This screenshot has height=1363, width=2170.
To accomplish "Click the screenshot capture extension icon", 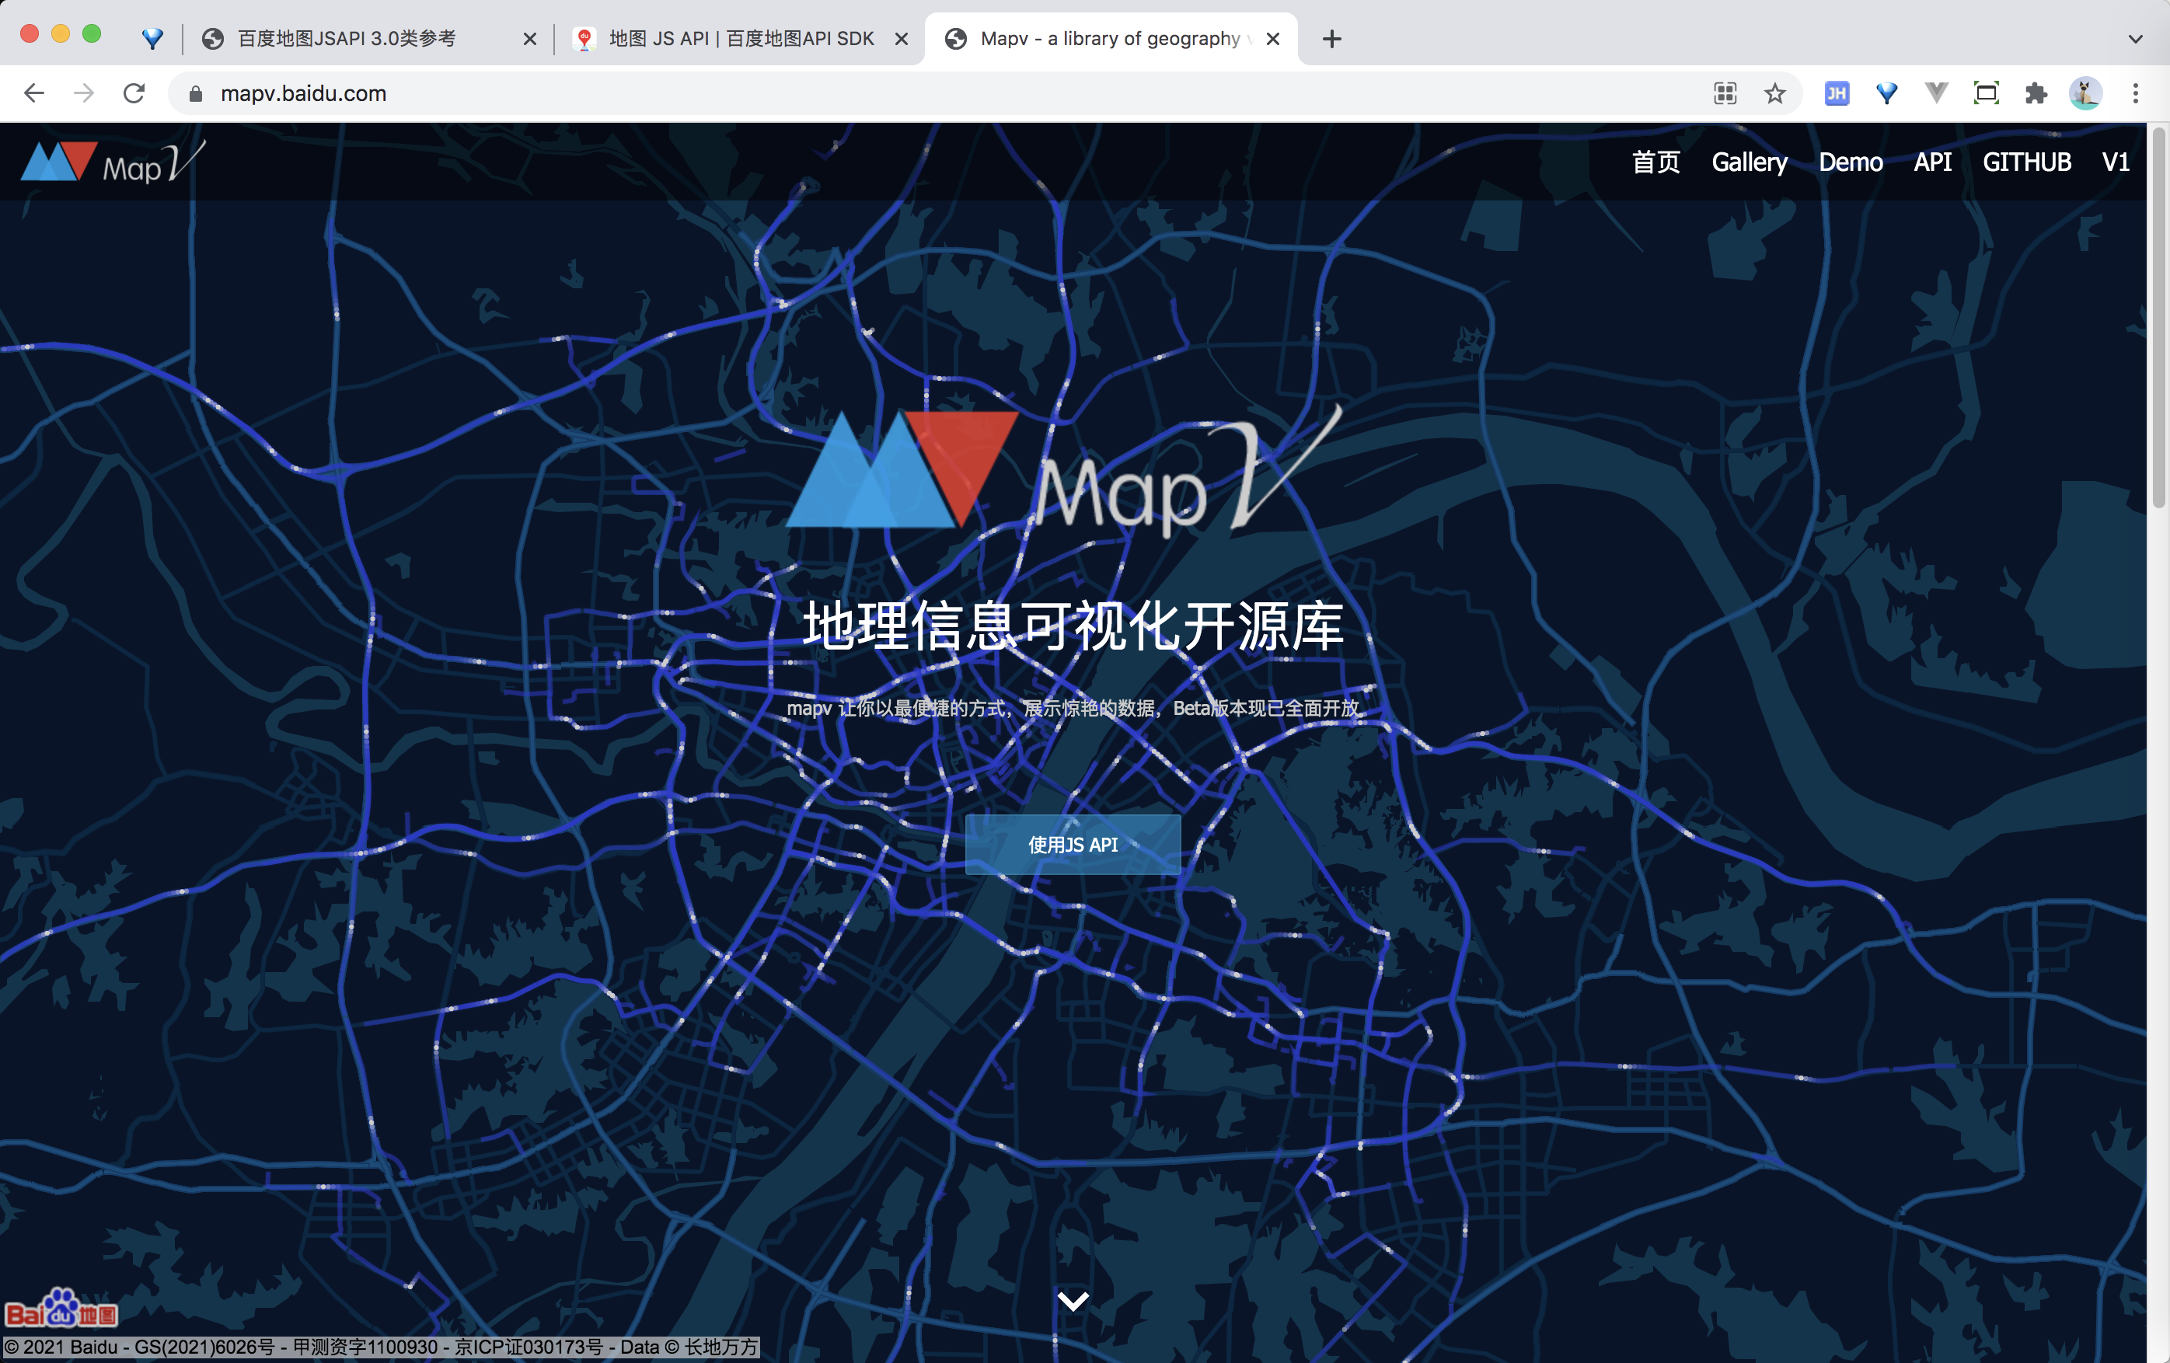I will click(1985, 92).
